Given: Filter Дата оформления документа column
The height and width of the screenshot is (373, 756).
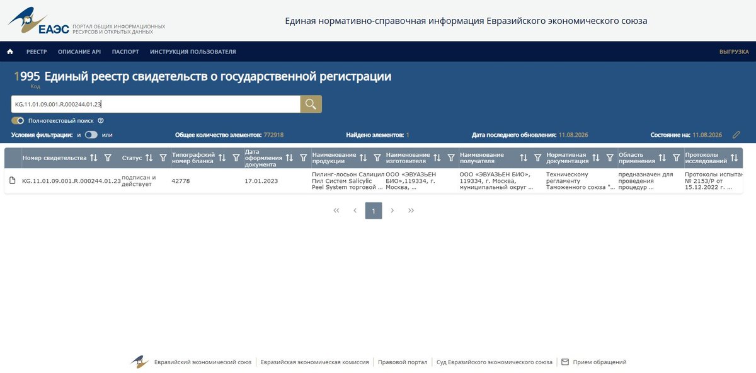Looking at the screenshot, I should (x=304, y=158).
